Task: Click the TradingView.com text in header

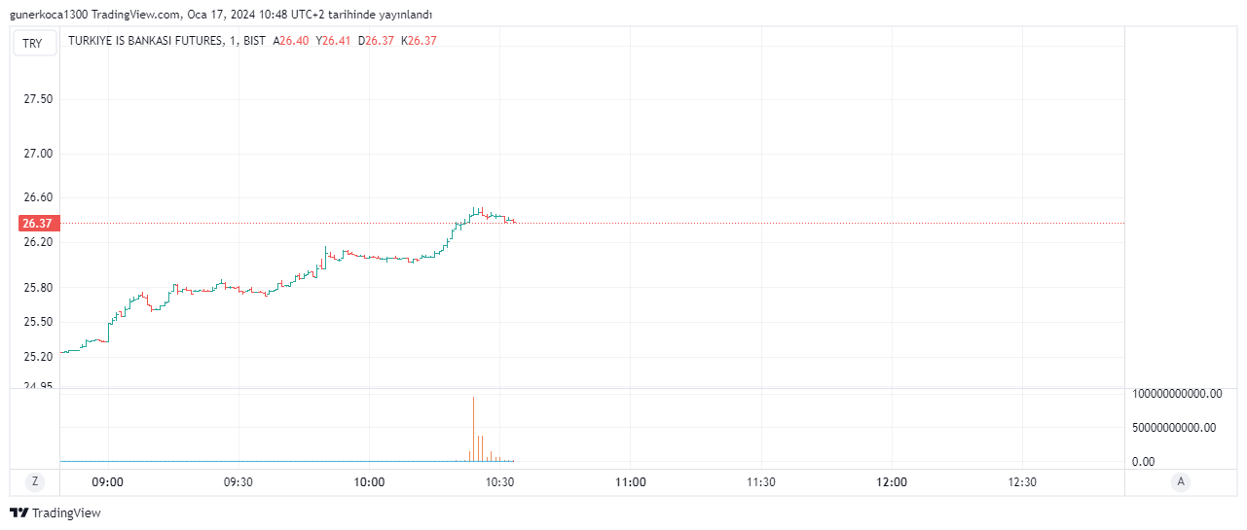Action: pyautogui.click(x=143, y=15)
